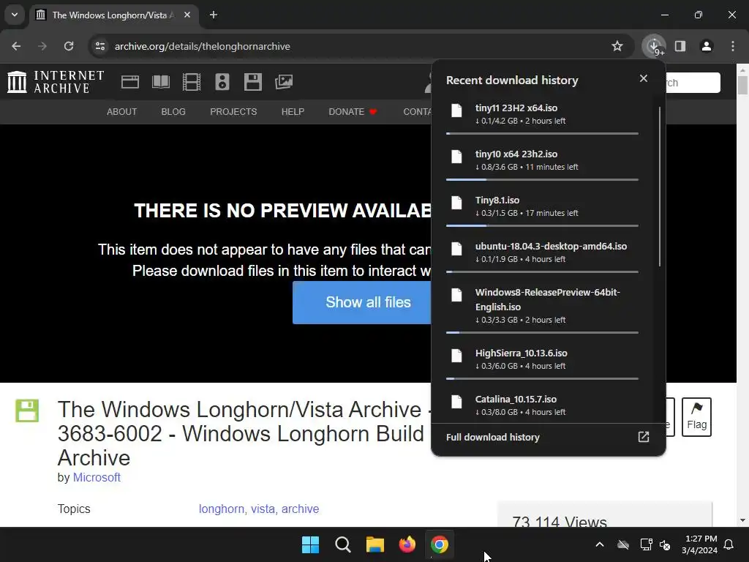View site information icon in address bar
The image size is (749, 562).
pyautogui.click(x=100, y=46)
